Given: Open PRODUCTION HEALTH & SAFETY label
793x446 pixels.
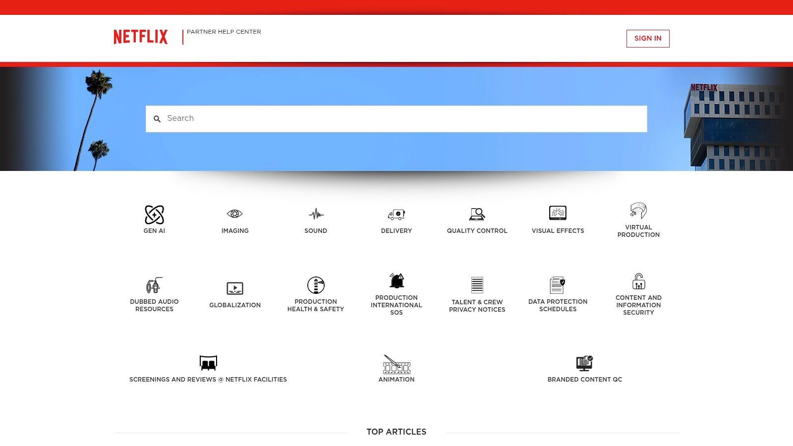Looking at the screenshot, I should (x=316, y=305).
